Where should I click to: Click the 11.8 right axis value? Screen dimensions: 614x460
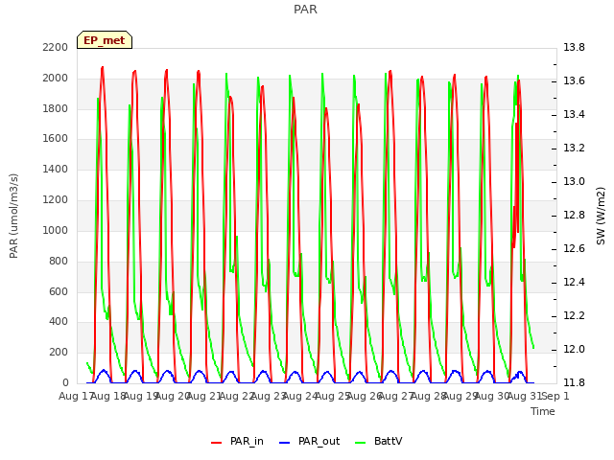pos(574,382)
